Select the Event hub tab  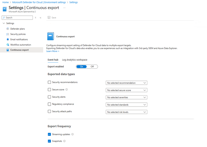point(53,59)
